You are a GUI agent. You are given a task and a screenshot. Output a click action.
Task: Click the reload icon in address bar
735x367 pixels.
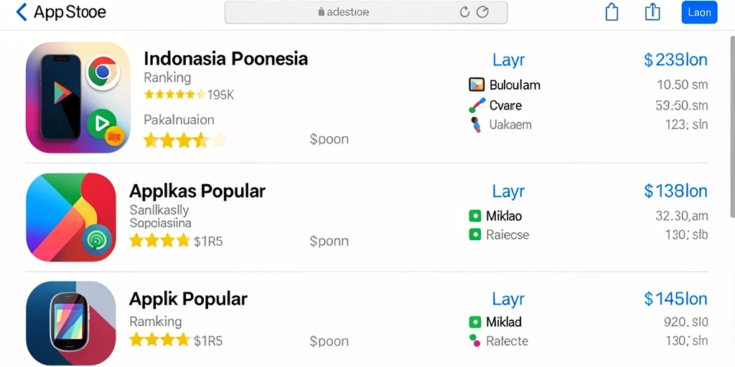pos(464,12)
